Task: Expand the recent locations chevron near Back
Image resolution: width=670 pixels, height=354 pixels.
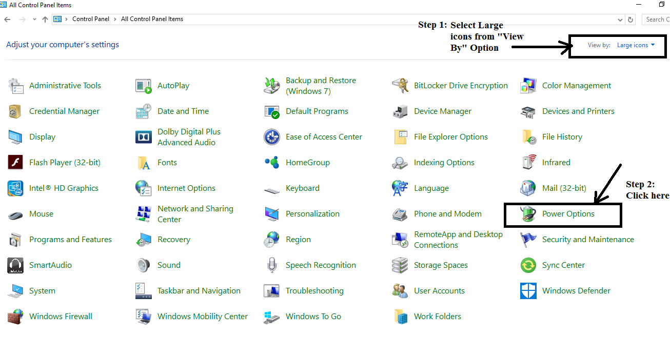Action: pyautogui.click(x=34, y=19)
